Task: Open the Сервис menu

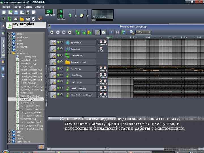Action: [28, 7]
